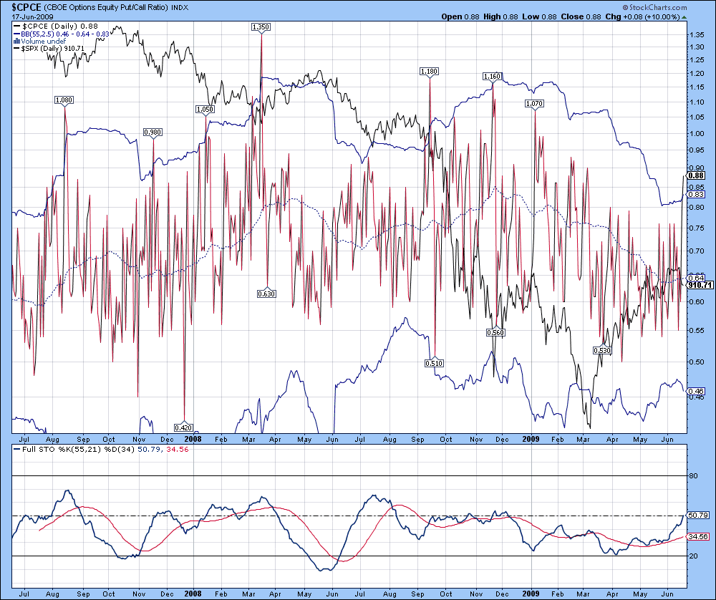
Task: Click the 0.88 last-value tag on right axis
Action: [697, 175]
